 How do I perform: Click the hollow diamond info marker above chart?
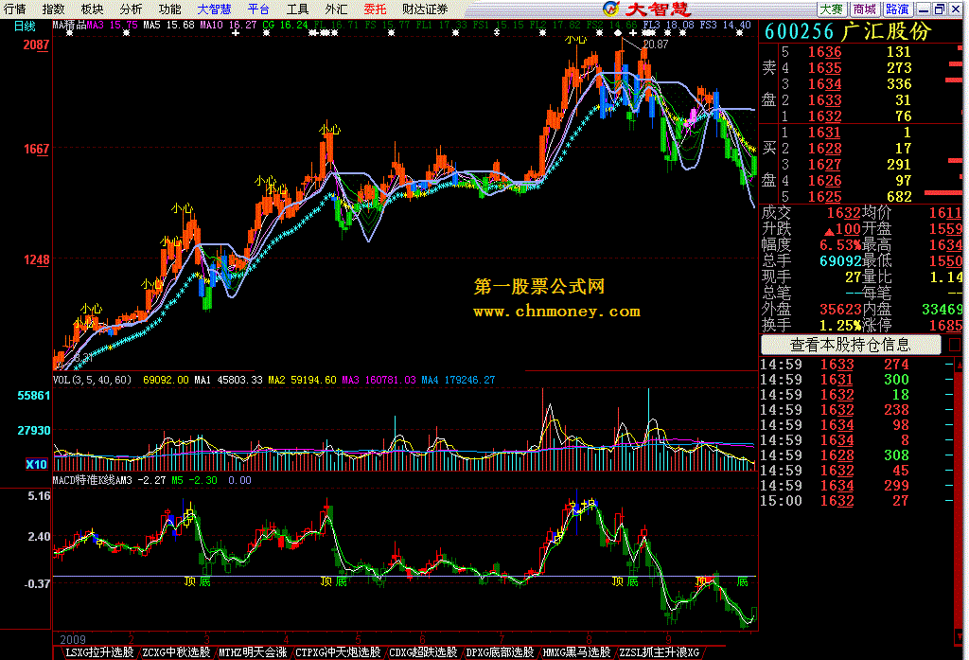click(497, 33)
